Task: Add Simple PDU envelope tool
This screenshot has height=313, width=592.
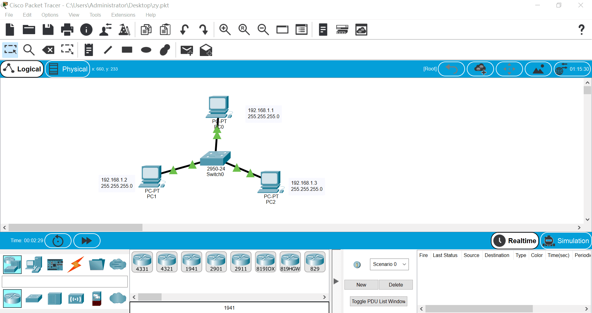Action: pyautogui.click(x=187, y=50)
